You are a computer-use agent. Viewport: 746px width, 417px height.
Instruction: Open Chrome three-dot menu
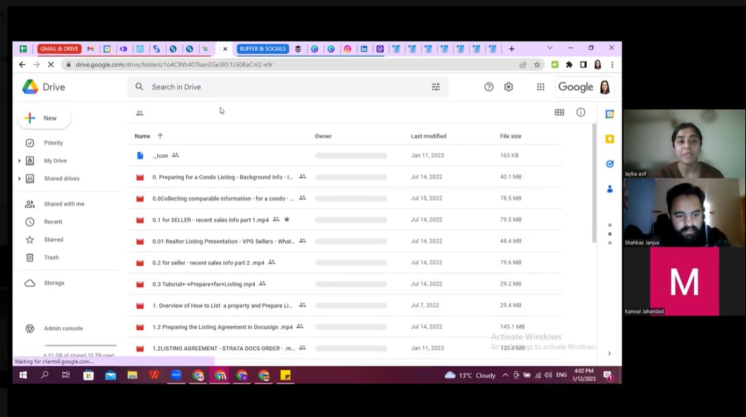pos(612,65)
